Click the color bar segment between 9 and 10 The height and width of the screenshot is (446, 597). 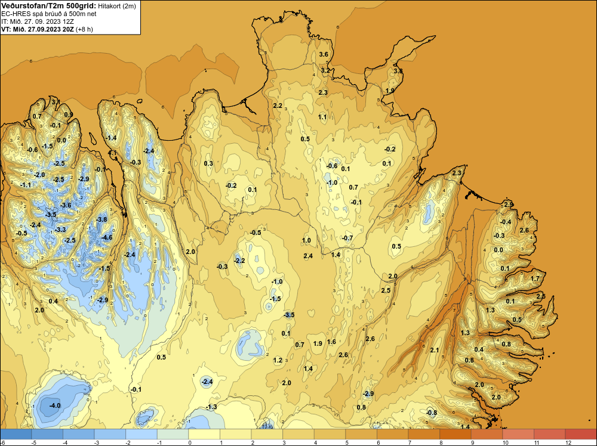coord(487,434)
